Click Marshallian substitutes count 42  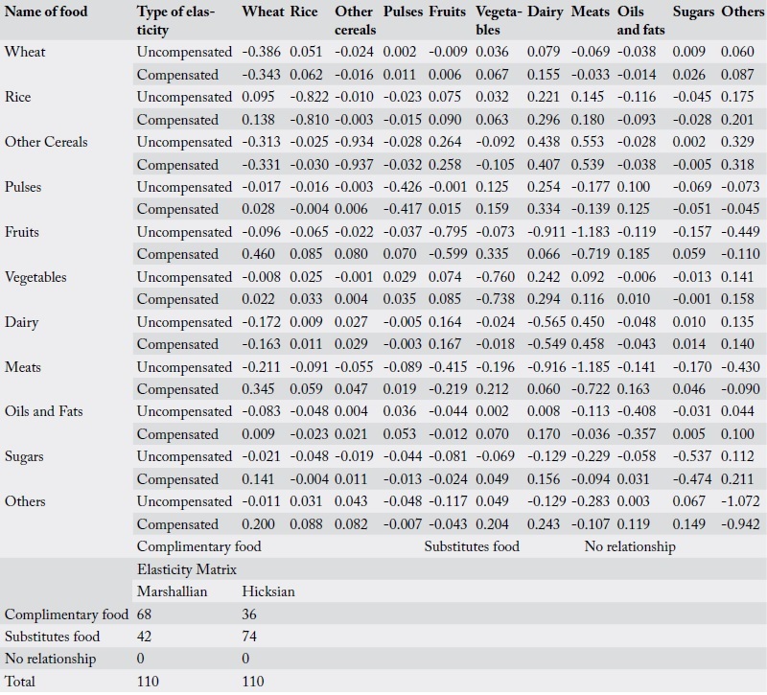coord(144,637)
